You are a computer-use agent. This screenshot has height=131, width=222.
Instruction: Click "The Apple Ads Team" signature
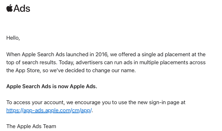(31, 126)
